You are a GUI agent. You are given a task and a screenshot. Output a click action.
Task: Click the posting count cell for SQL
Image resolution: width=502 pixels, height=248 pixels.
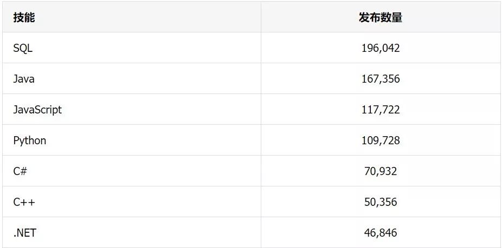(381, 48)
